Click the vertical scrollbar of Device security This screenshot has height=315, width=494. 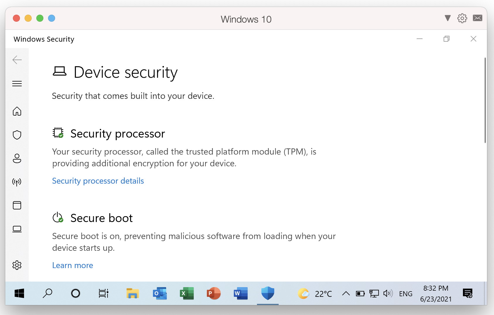[485, 100]
